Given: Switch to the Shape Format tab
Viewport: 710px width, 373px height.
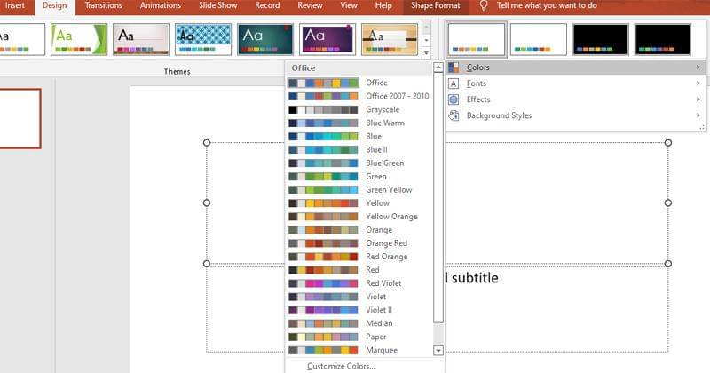Looking at the screenshot, I should pyautogui.click(x=435, y=6).
